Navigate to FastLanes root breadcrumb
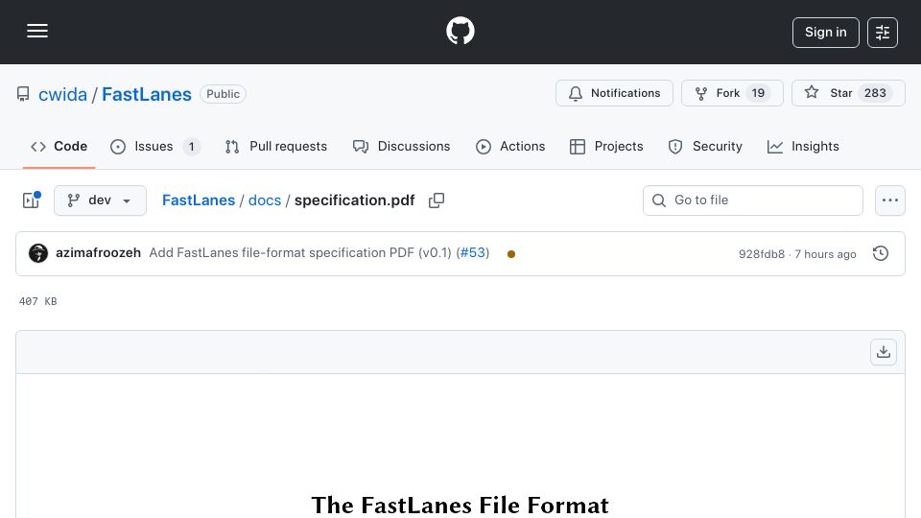The image size is (921, 518). (199, 200)
